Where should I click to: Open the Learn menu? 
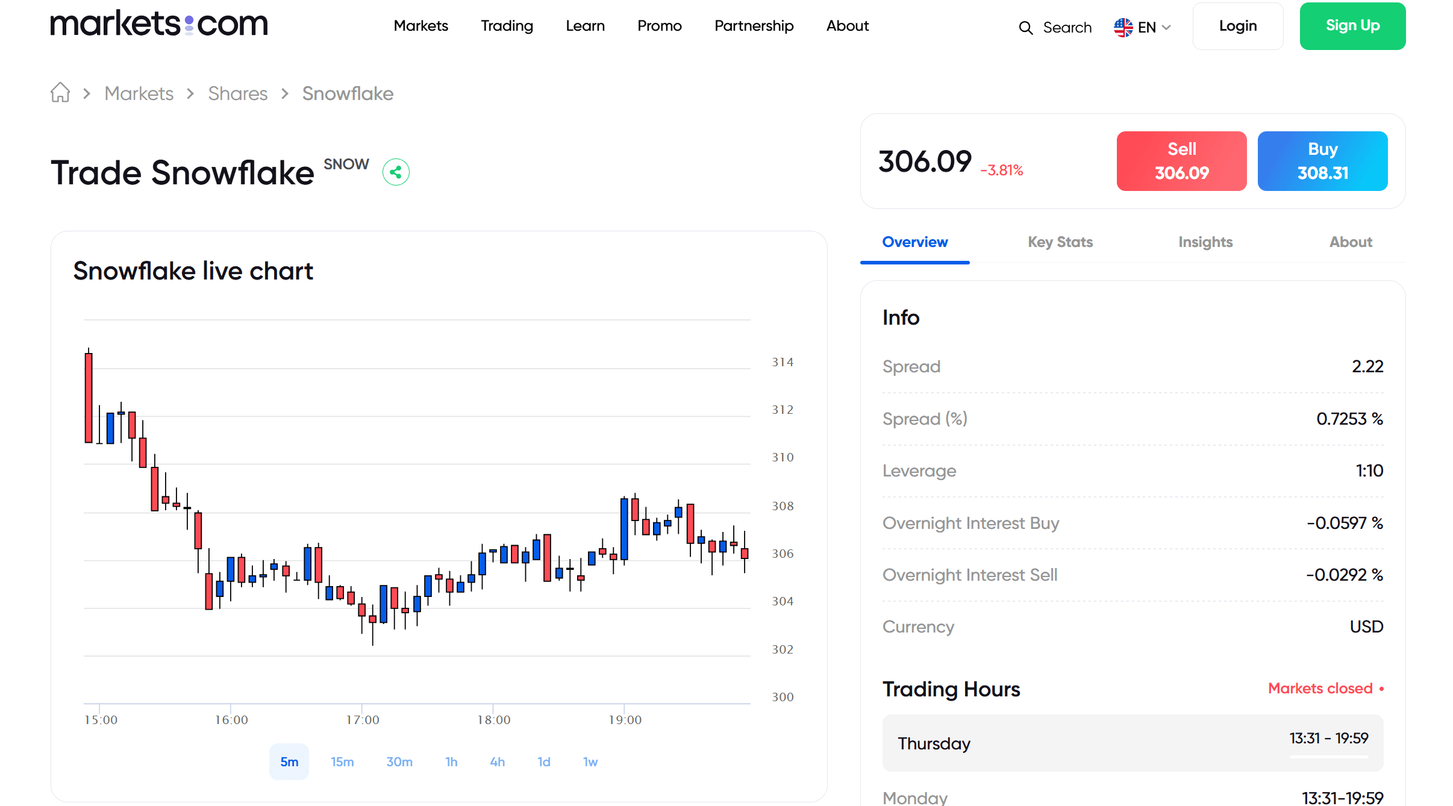(x=585, y=26)
